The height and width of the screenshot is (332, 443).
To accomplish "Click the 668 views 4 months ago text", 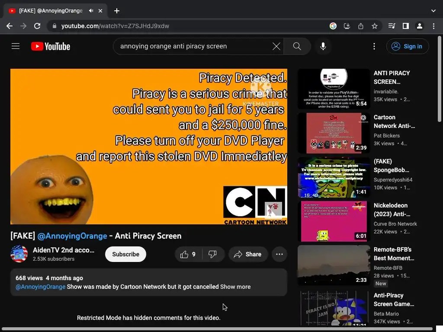I will 49,278.
